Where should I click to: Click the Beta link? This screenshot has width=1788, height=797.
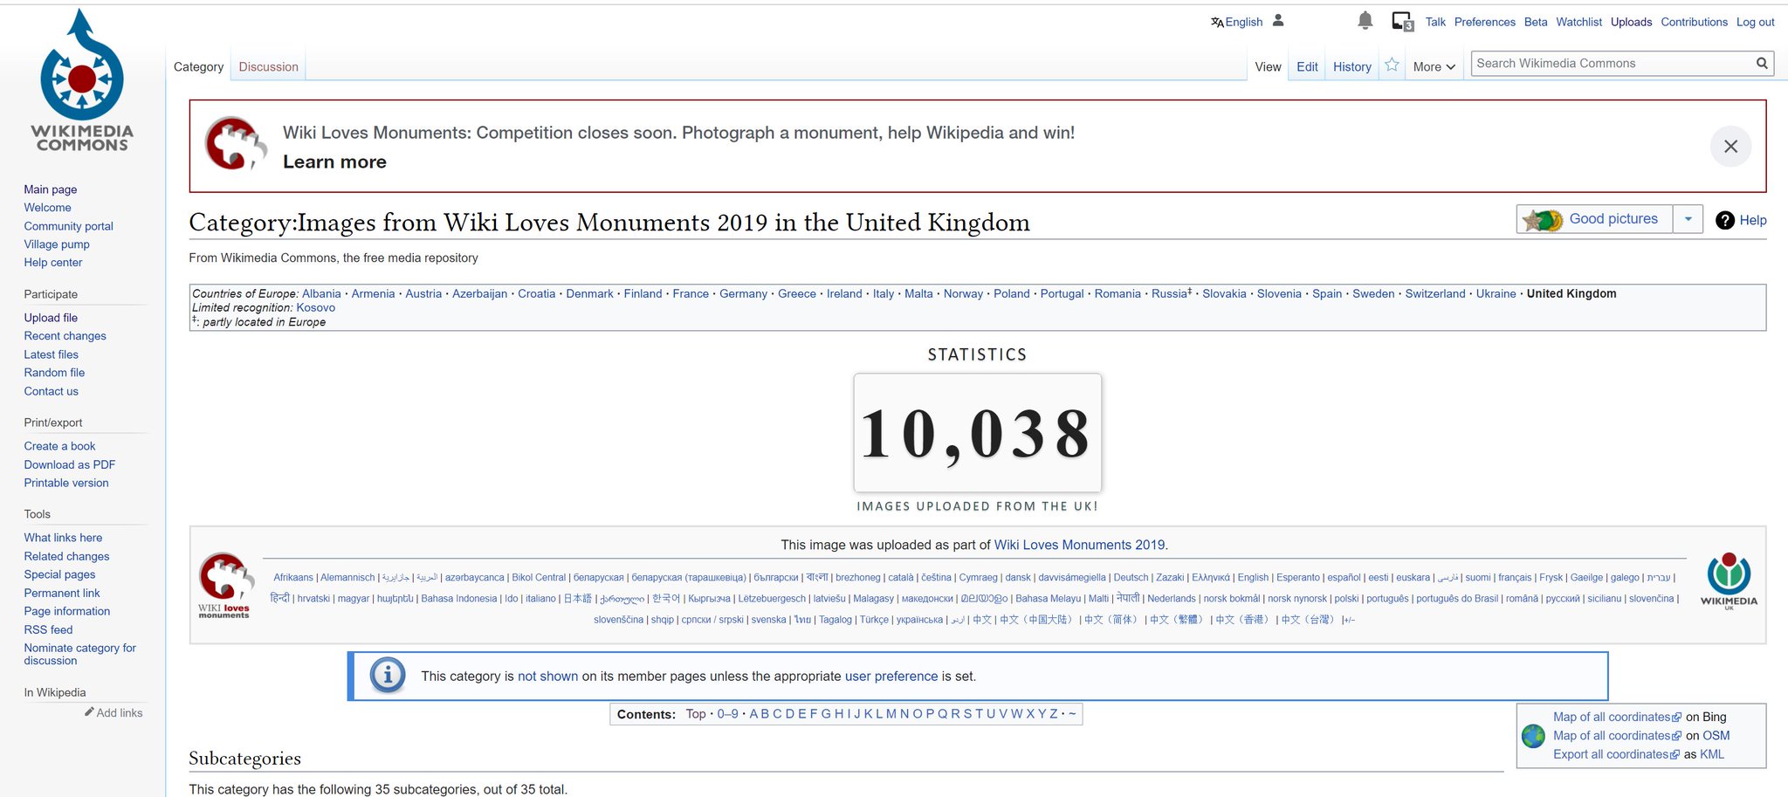click(1536, 22)
